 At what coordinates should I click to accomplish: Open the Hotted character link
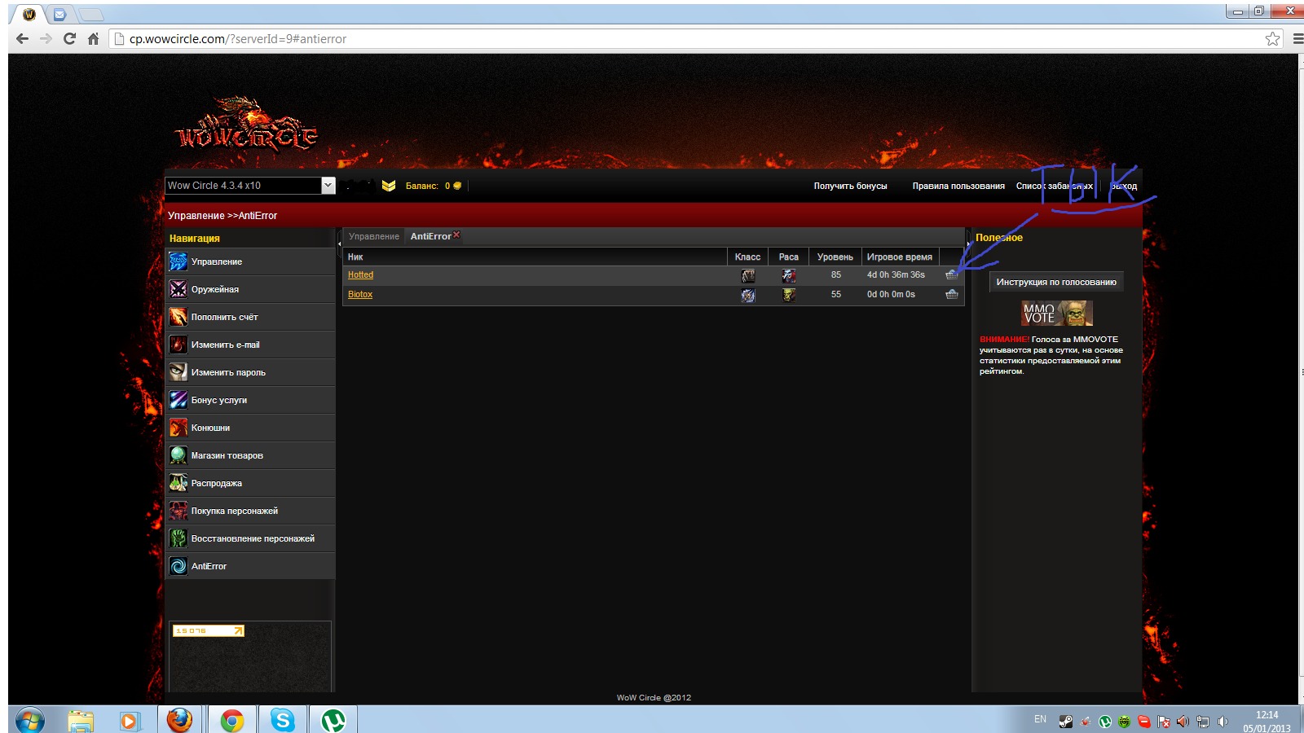coord(360,275)
